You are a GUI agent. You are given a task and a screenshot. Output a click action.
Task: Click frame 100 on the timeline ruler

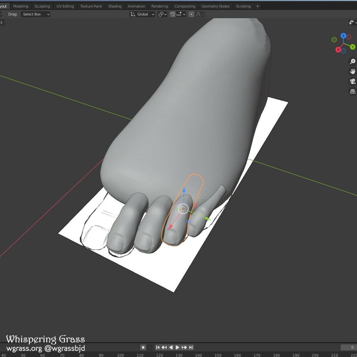120,355
